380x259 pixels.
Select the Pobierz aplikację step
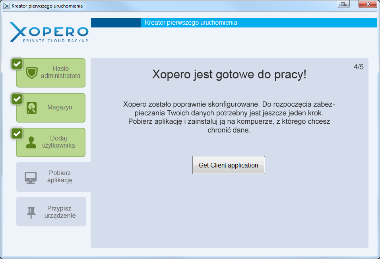tap(53, 177)
